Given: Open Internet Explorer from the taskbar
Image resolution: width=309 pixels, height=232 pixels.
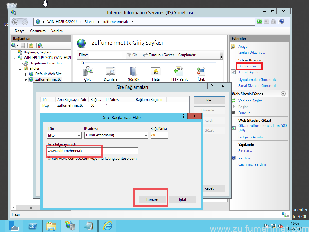Looking at the screenshot, I should point(107,226).
